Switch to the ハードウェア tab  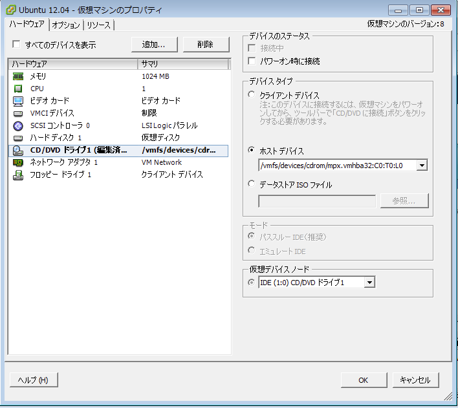(x=27, y=24)
